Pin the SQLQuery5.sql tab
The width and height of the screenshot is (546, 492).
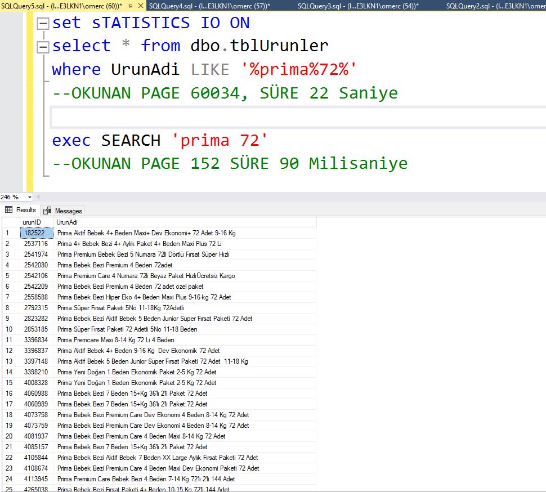pos(131,6)
